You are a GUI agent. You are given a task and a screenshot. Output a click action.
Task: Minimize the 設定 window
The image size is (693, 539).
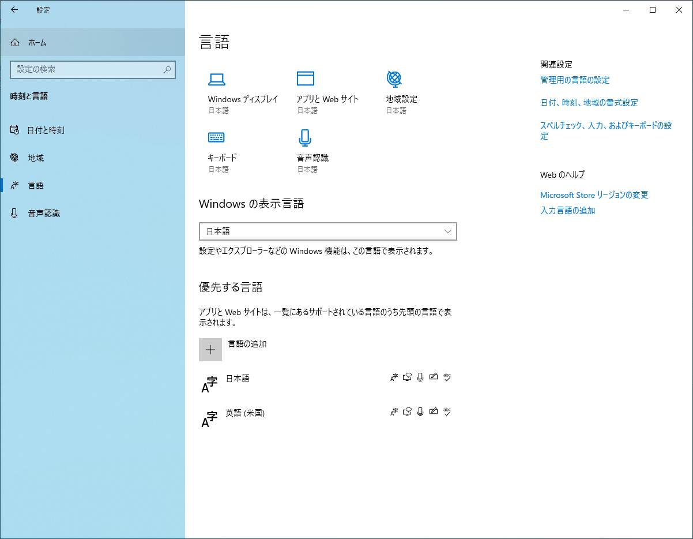pyautogui.click(x=626, y=10)
